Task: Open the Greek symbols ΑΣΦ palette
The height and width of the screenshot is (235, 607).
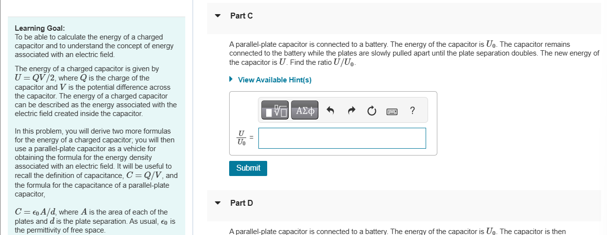Action: pos(305,111)
